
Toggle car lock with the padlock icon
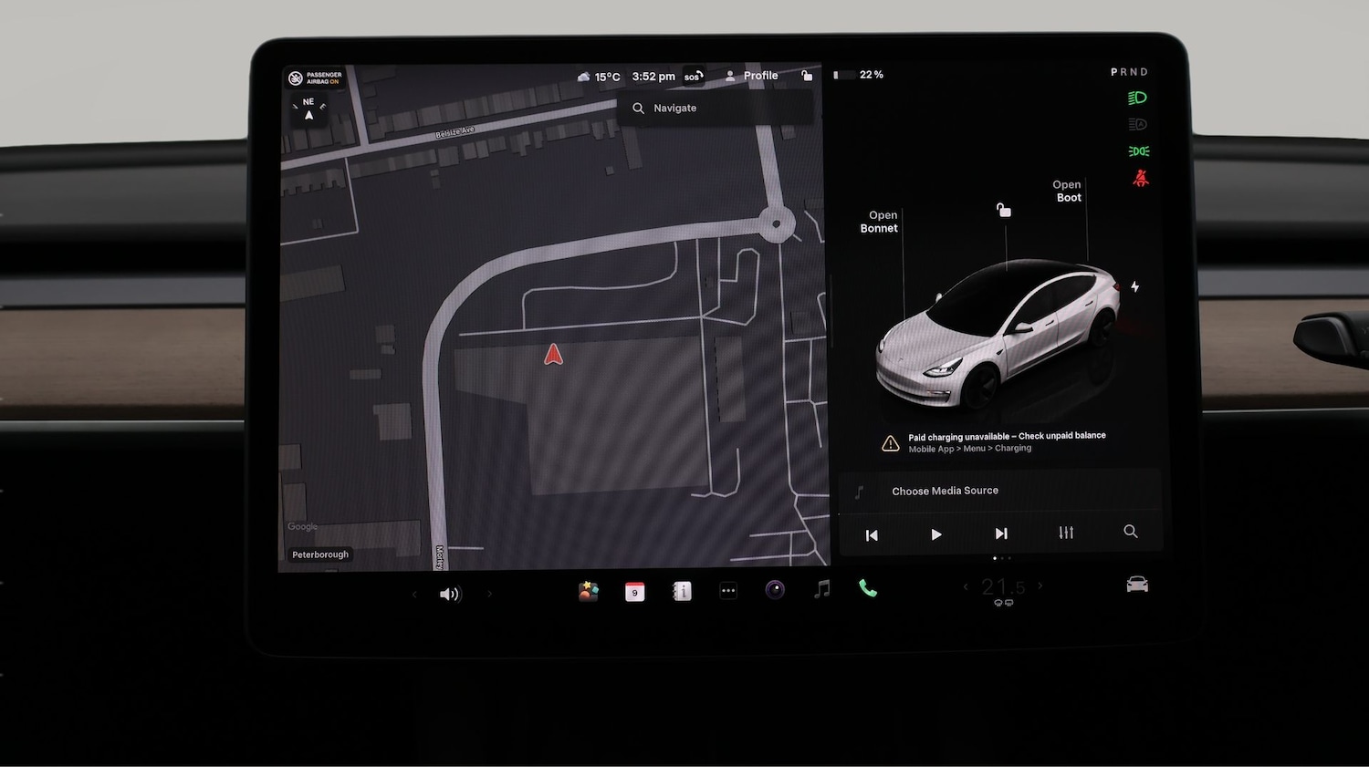807,76
